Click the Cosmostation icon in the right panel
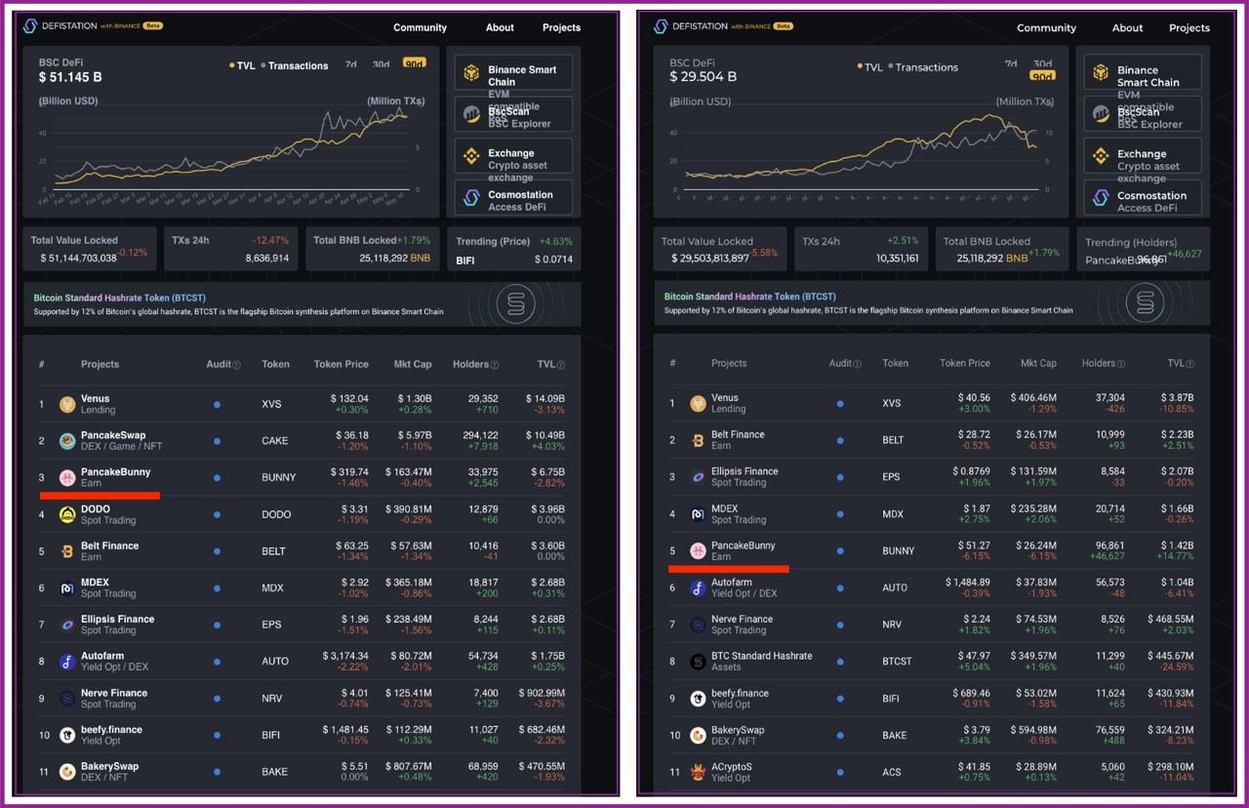The image size is (1249, 808). [1101, 197]
